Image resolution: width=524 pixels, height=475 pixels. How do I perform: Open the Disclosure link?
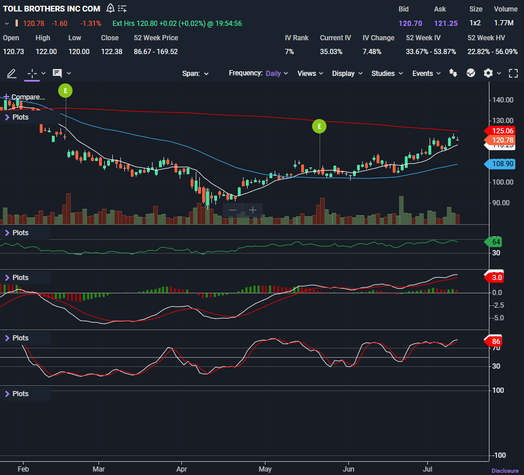(505, 470)
